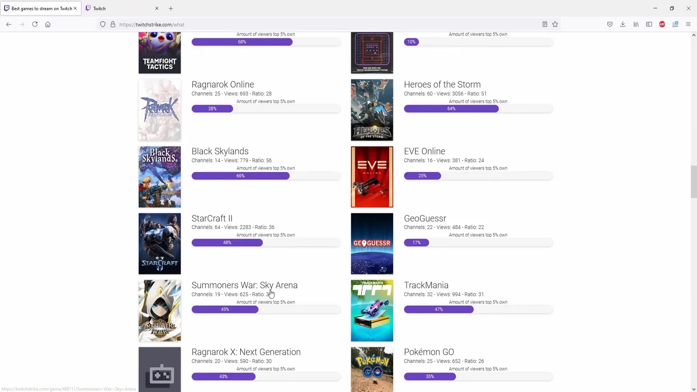Image resolution: width=697 pixels, height=392 pixels.
Task: Click the URL bar to edit
Action: point(152,24)
